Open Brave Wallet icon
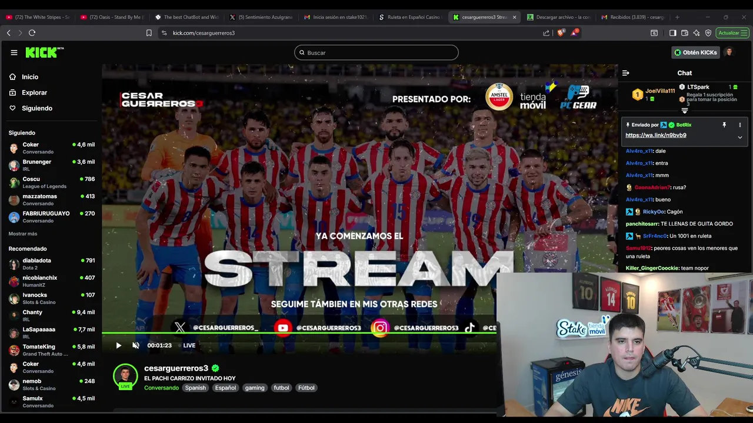The width and height of the screenshot is (753, 423). pos(684,33)
